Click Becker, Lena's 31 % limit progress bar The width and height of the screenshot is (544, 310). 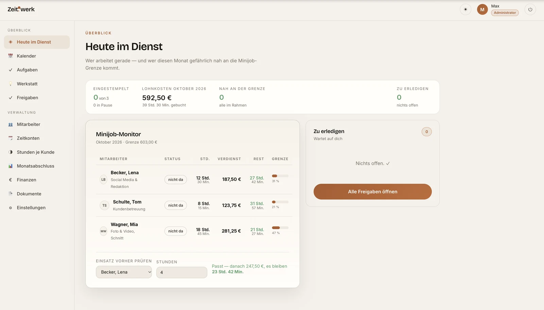pos(280,176)
